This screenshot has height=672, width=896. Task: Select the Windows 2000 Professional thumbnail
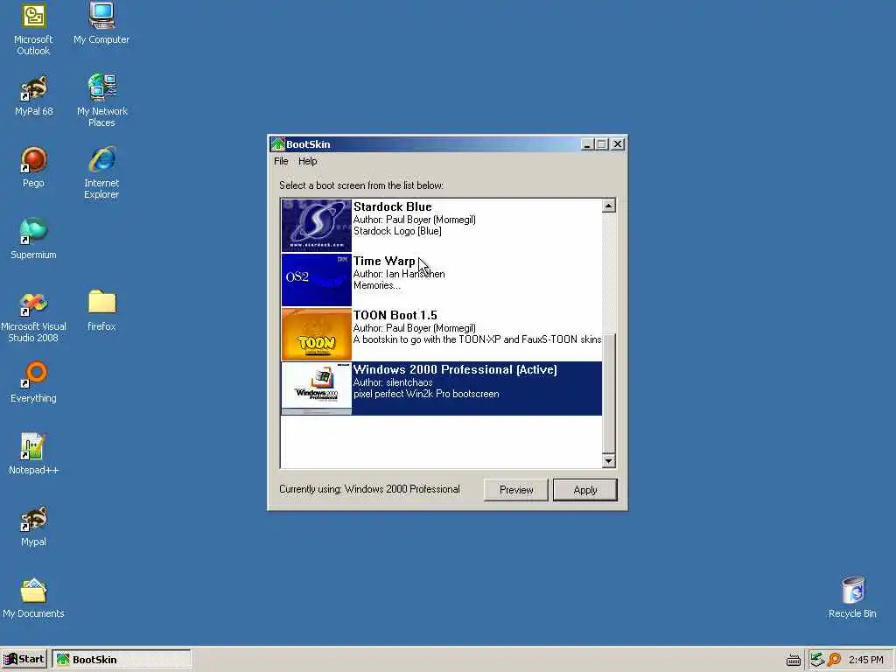317,388
